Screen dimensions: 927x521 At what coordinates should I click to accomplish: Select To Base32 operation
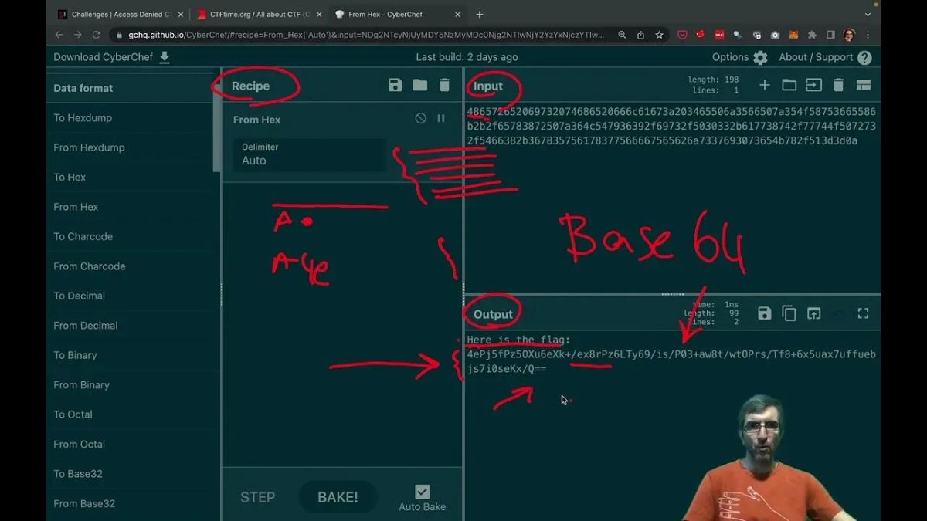pyautogui.click(x=130, y=474)
